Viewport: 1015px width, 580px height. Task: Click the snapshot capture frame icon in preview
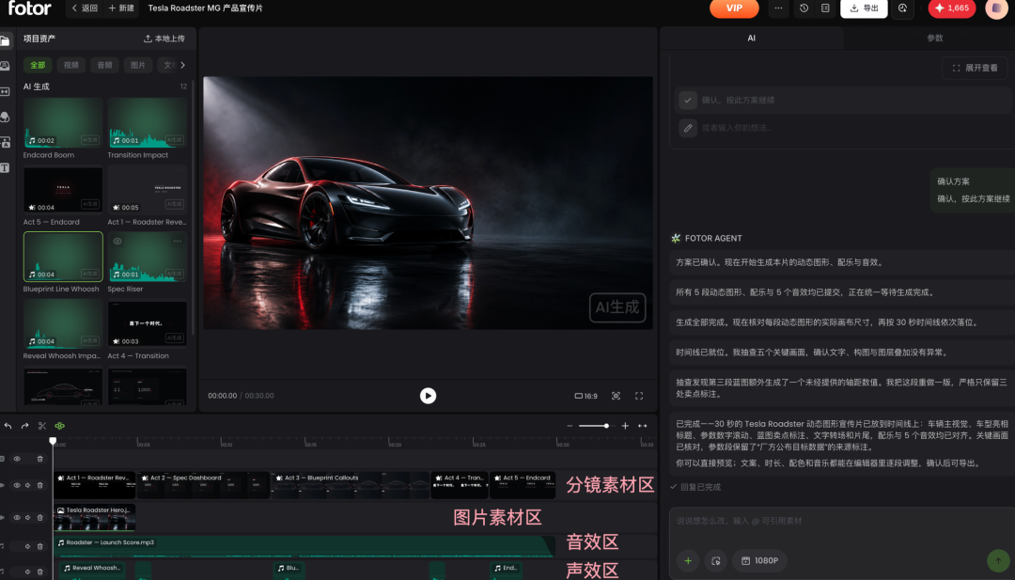click(616, 396)
